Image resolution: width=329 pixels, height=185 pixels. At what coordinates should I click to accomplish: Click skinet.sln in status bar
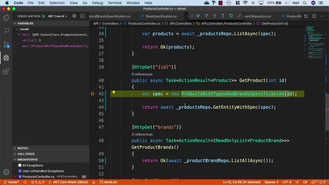108,182
